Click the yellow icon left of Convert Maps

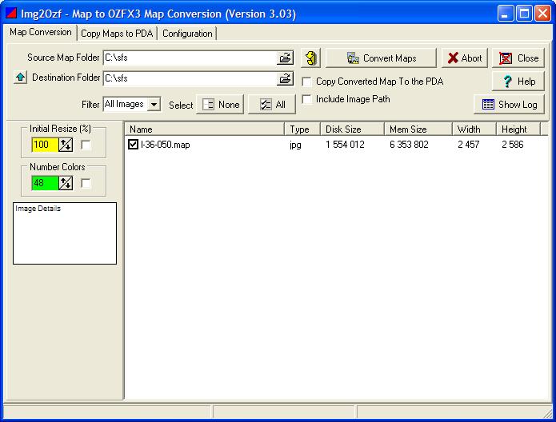311,58
